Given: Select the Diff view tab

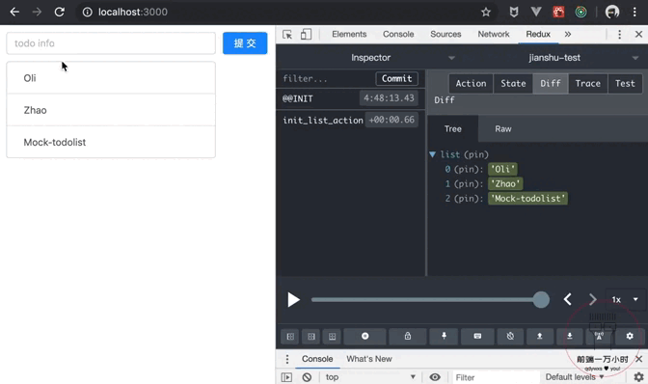Looking at the screenshot, I should pyautogui.click(x=551, y=84).
